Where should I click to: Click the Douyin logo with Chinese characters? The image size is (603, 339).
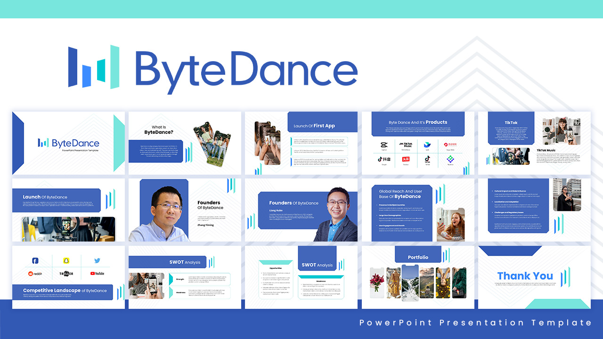[x=384, y=159]
